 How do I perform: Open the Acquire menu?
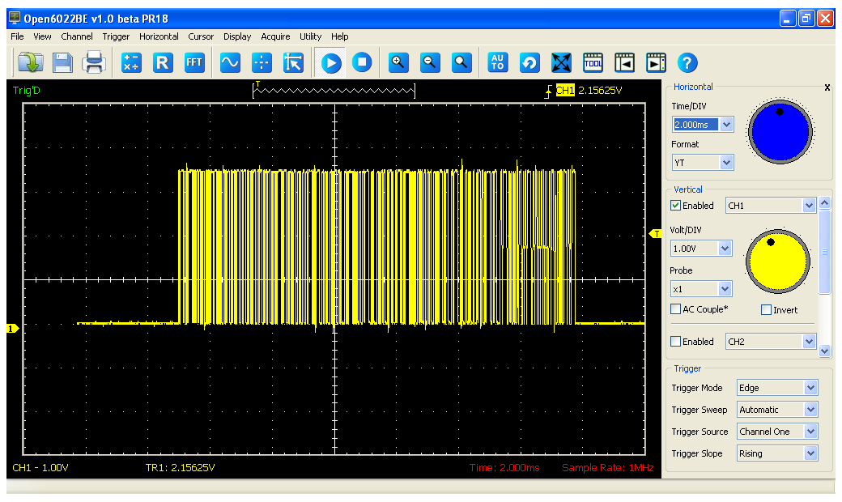coord(275,36)
